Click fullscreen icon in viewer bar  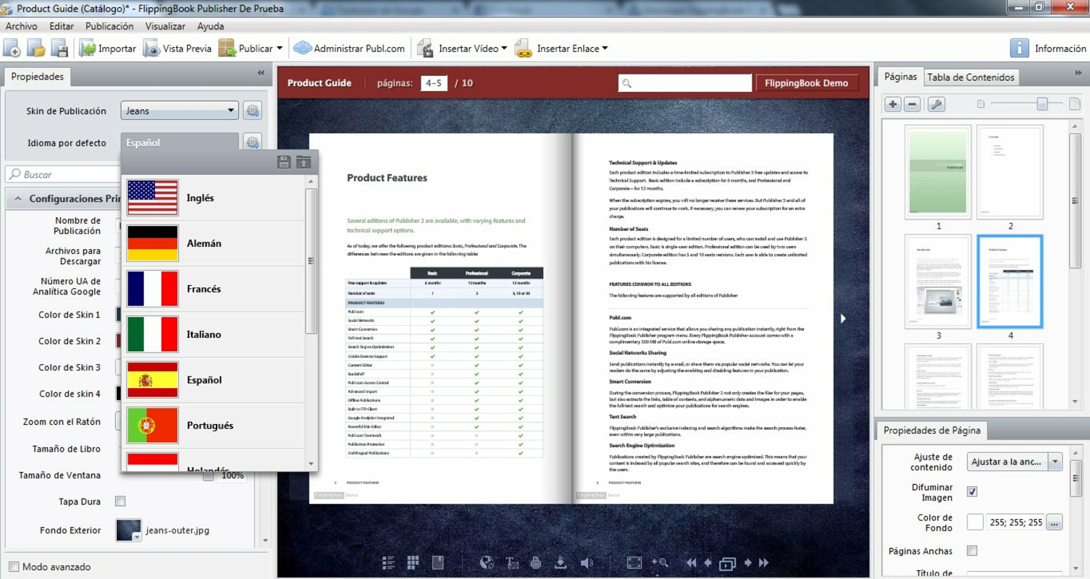pyautogui.click(x=634, y=562)
